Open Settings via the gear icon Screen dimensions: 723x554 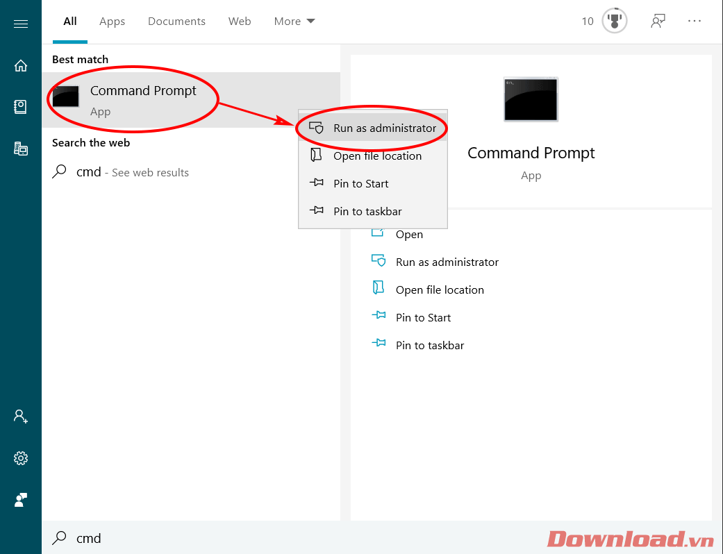click(20, 458)
